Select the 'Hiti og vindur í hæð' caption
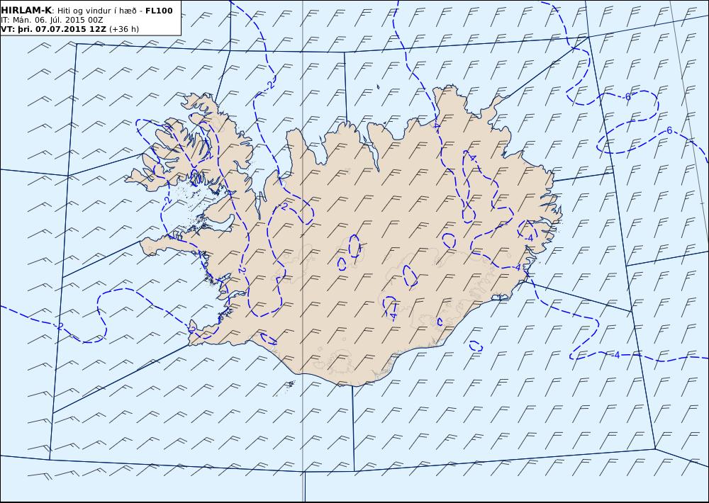Viewport: 709px width, 503px height. (x=97, y=11)
